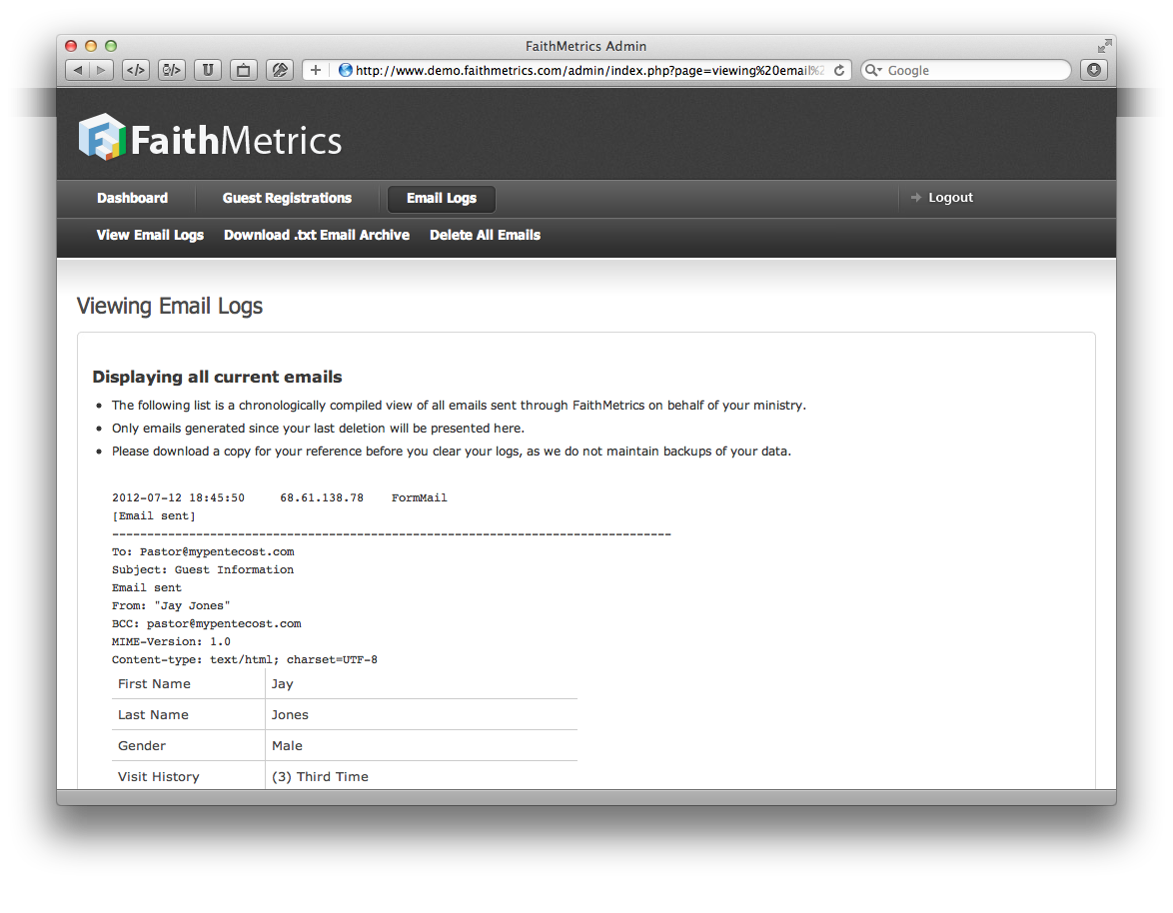Open the Google search magnifier dropdown
Viewport: 1173px width, 913px height.
(873, 70)
